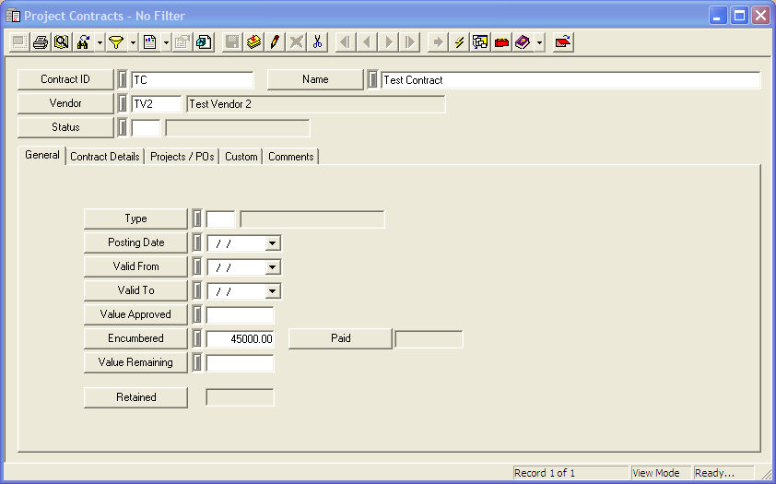Click the Value Approved input field
The height and width of the screenshot is (484, 776).
[240, 315]
